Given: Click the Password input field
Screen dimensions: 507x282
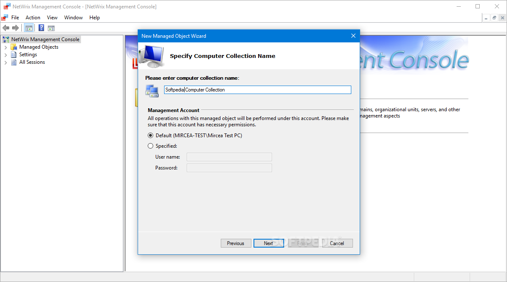Looking at the screenshot, I should (229, 168).
